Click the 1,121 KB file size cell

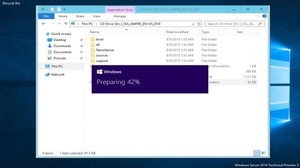coord(249,77)
